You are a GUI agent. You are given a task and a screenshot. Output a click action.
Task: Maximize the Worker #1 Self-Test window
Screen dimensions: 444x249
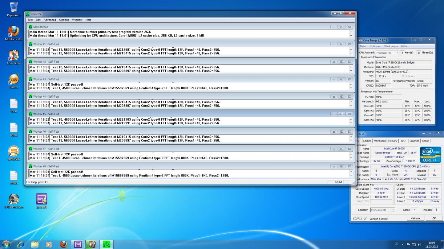[x=342, y=44]
